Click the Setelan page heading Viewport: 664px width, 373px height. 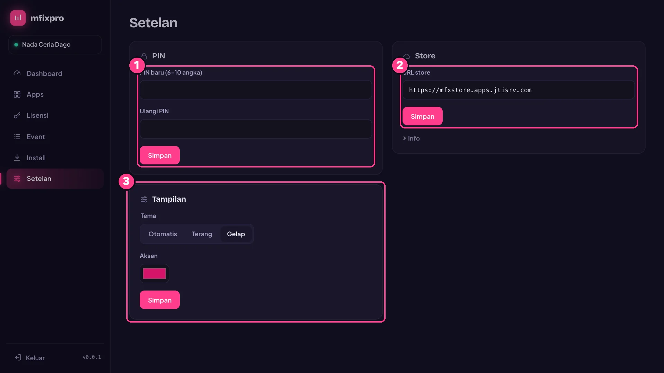tap(153, 23)
